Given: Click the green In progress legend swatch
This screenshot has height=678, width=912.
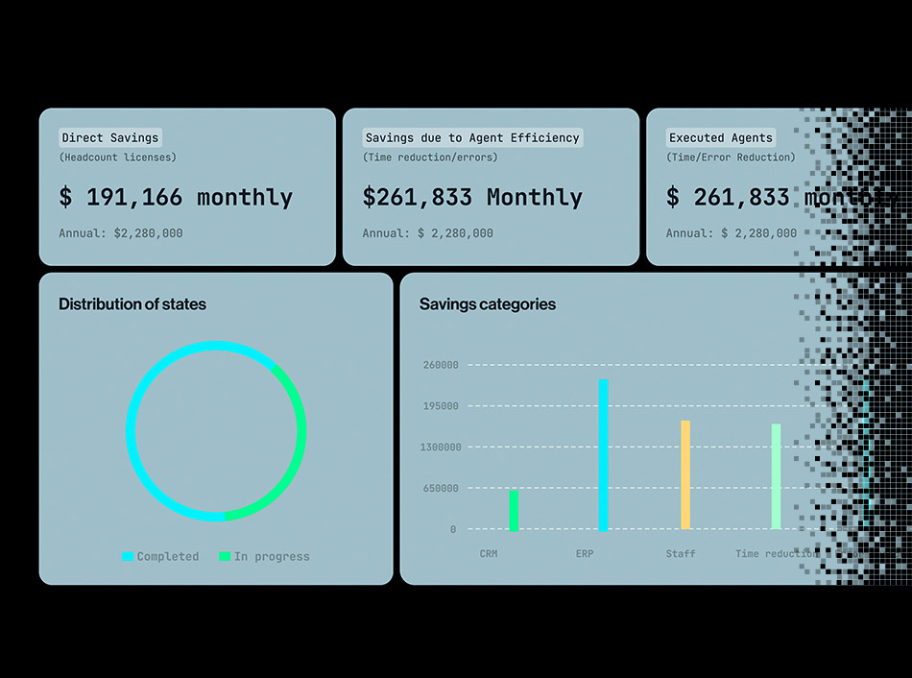Looking at the screenshot, I should [x=225, y=556].
